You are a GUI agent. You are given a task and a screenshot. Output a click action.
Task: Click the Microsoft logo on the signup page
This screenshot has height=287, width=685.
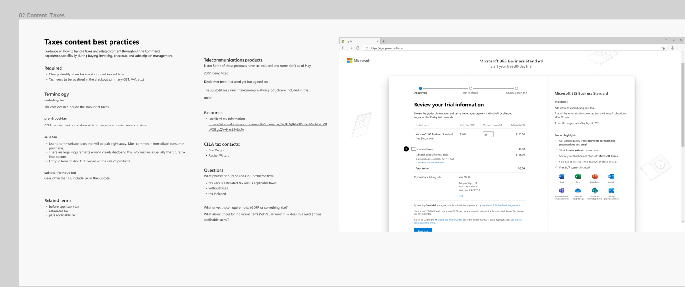point(359,61)
